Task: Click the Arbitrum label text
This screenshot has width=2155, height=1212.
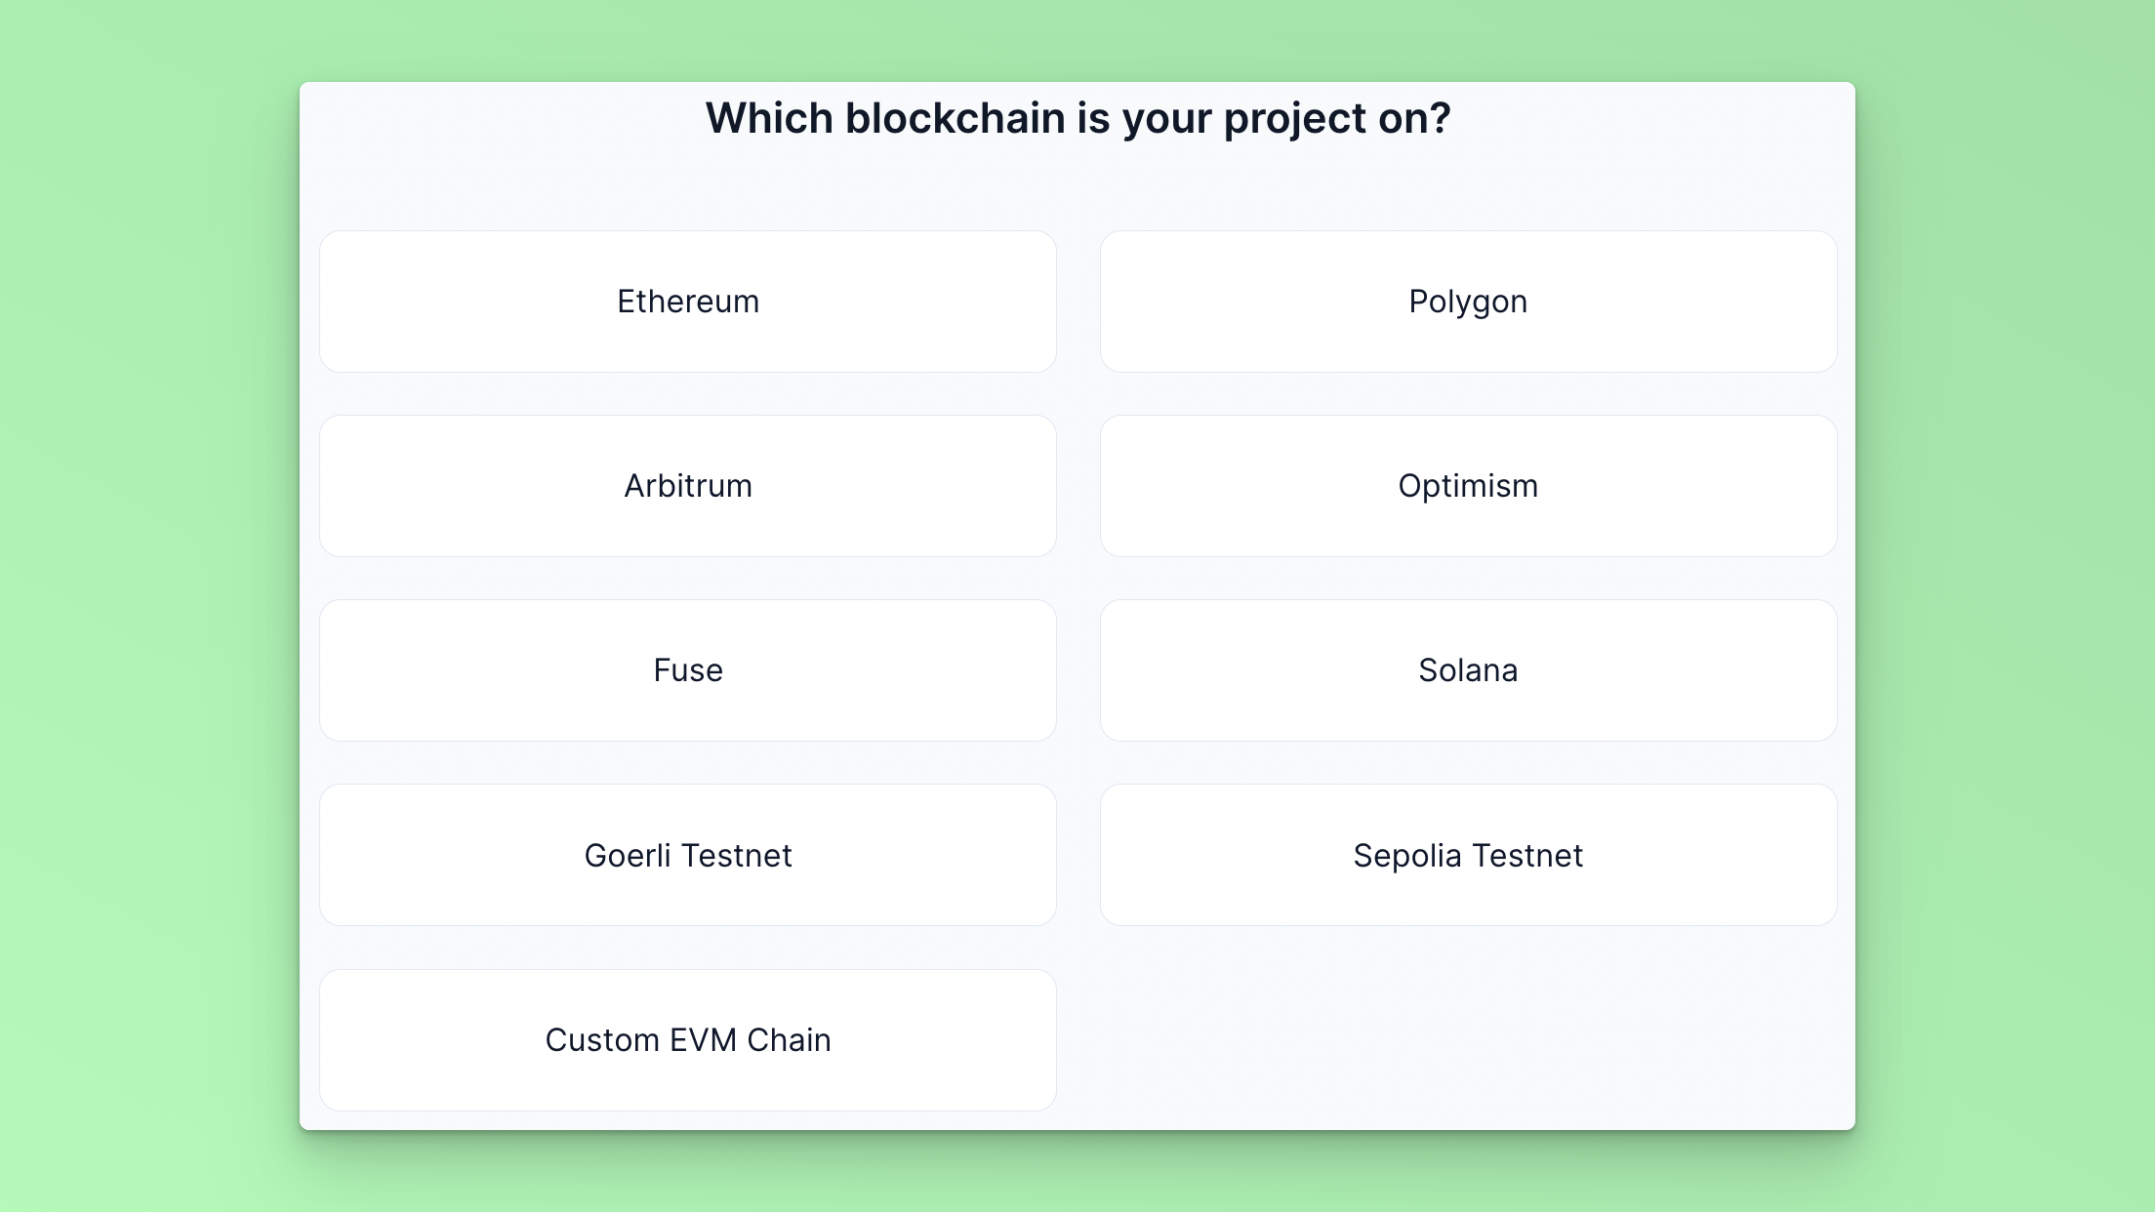Action: click(x=688, y=486)
